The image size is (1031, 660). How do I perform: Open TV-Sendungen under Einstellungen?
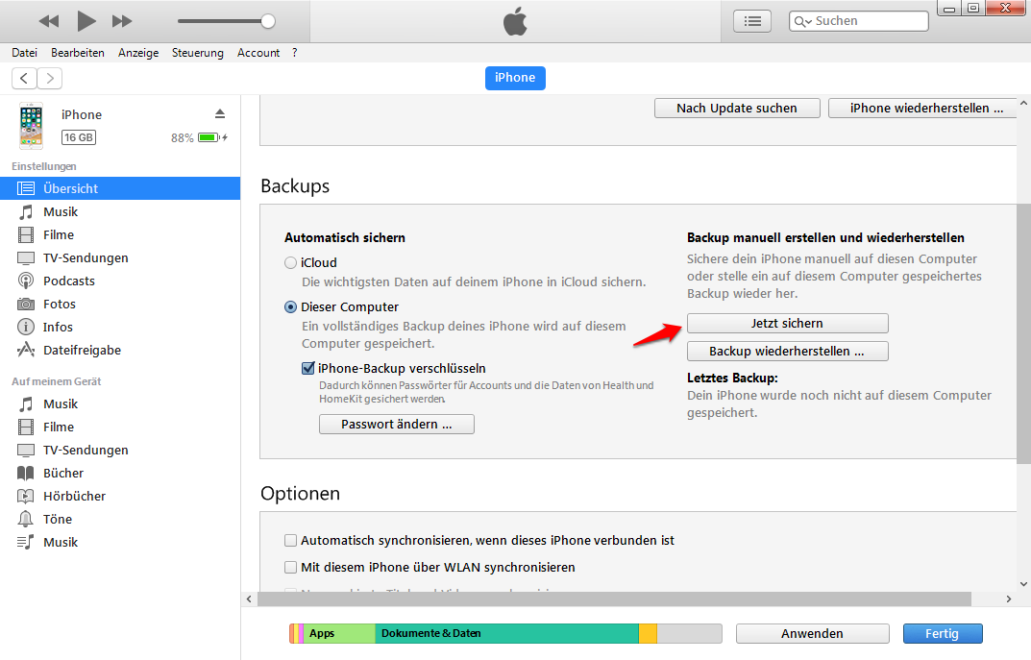(120, 257)
